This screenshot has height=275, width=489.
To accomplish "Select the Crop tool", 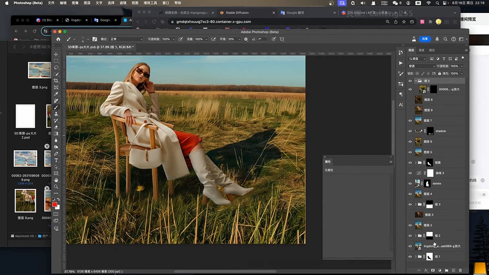I will (x=56, y=81).
